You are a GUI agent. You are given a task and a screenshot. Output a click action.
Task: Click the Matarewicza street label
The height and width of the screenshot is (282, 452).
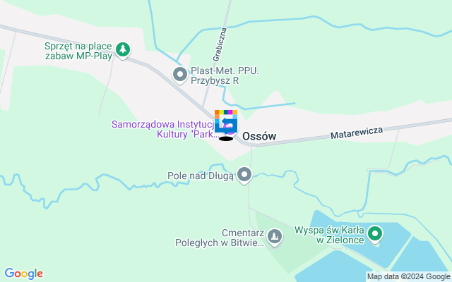click(357, 133)
